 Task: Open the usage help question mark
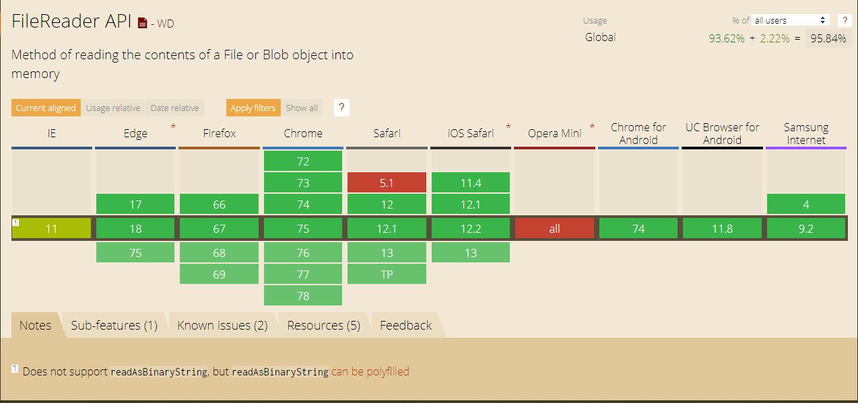pyautogui.click(x=845, y=20)
